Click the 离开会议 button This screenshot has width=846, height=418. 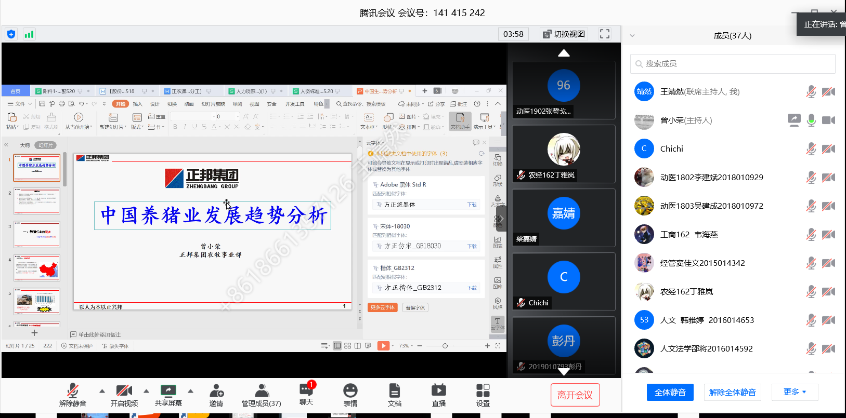tap(575, 395)
